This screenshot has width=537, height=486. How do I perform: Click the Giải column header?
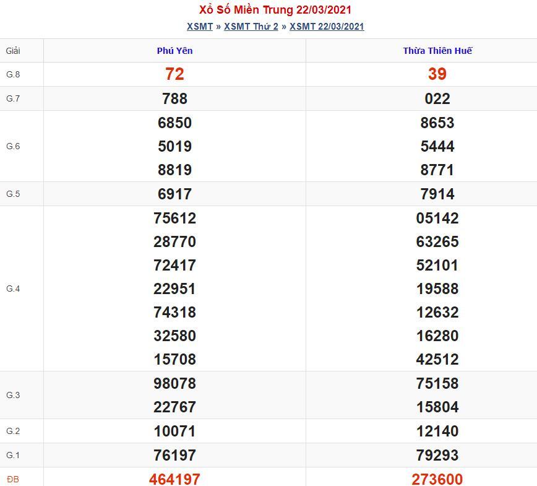click(13, 51)
